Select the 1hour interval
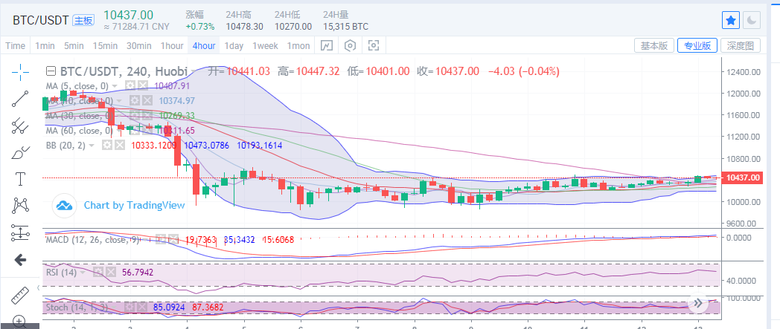Viewport: 780px width, 329px height. [x=172, y=45]
